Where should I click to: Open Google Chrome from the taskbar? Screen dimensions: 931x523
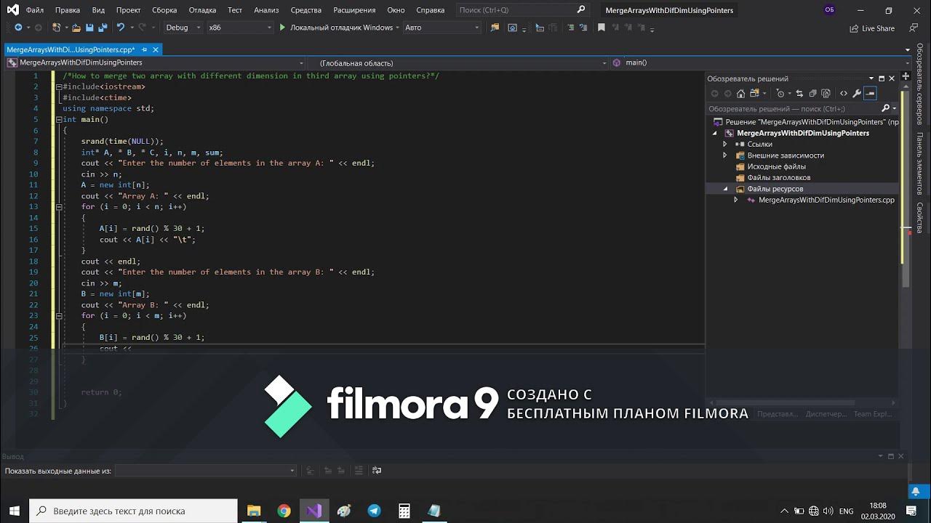284,511
